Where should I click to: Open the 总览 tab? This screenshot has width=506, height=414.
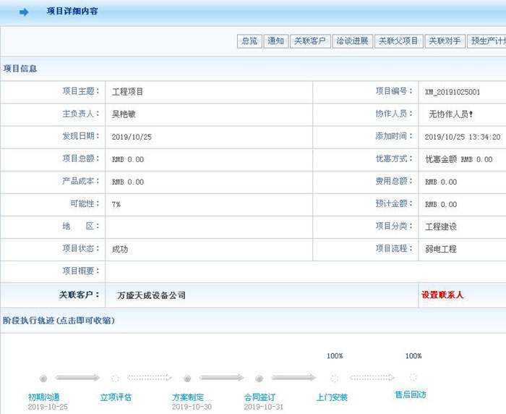pos(249,41)
